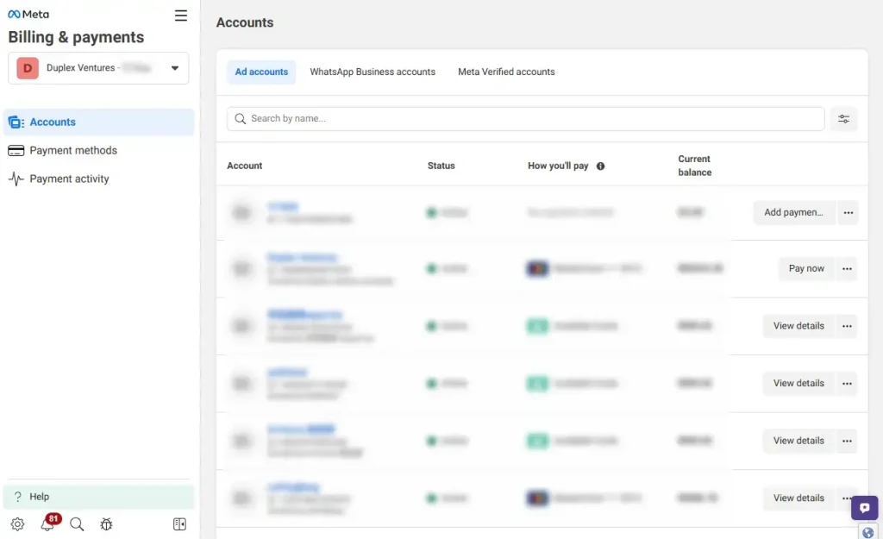Expand the Duplex Ventures account dropdown
883x539 pixels.
pos(175,68)
